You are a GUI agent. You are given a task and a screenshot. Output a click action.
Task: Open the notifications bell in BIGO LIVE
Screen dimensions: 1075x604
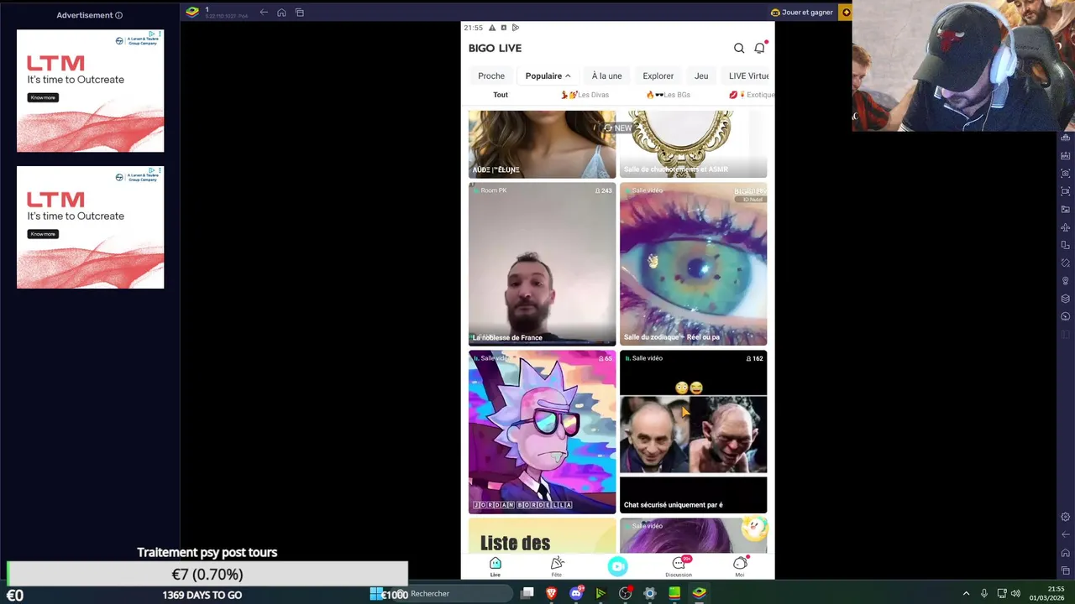(x=759, y=48)
